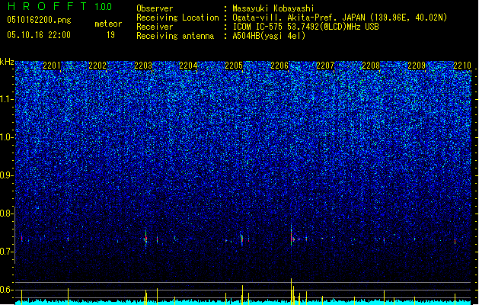Click the 2202 time marker
Image resolution: width=479 pixels, height=305 pixels.
[x=97, y=65]
